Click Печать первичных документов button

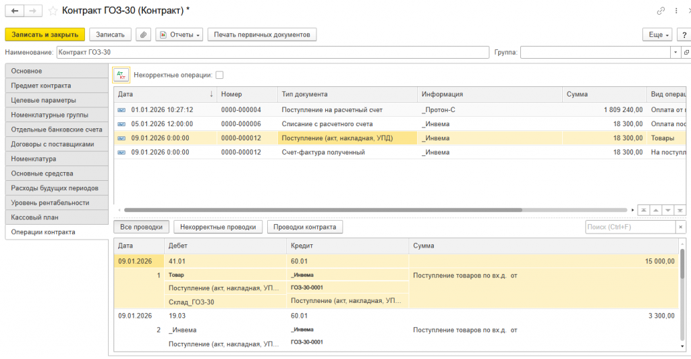click(262, 34)
